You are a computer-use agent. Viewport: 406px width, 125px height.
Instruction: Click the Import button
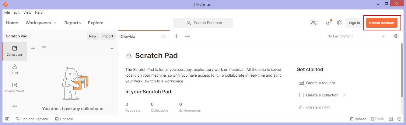pyautogui.click(x=108, y=36)
